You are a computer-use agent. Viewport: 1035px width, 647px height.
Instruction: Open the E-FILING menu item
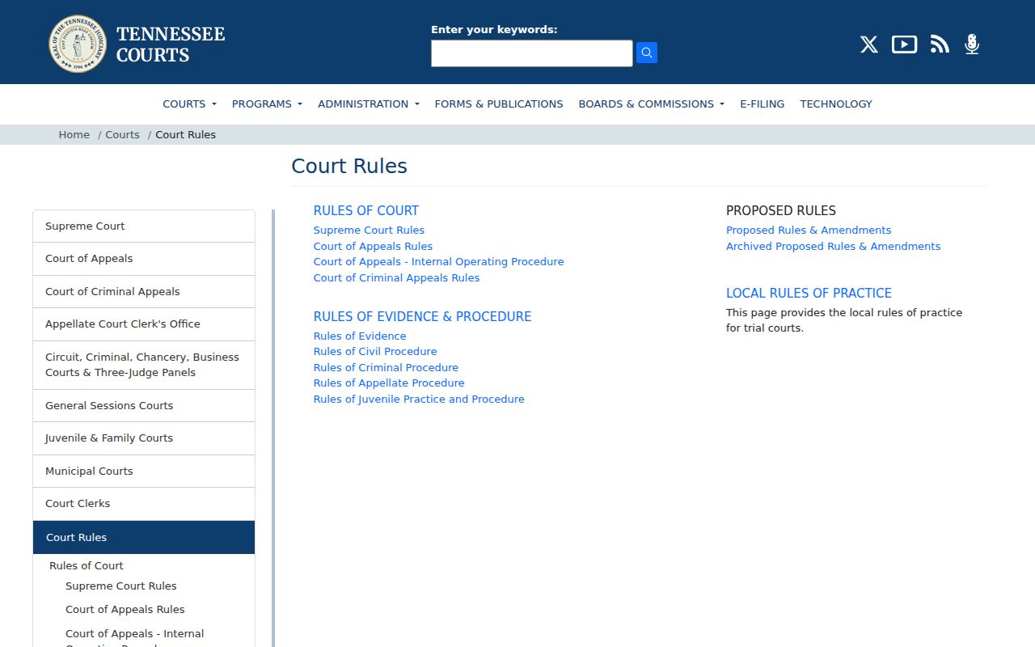click(763, 104)
